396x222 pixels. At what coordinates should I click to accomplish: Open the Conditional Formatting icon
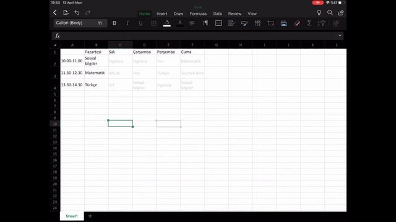pos(231,23)
